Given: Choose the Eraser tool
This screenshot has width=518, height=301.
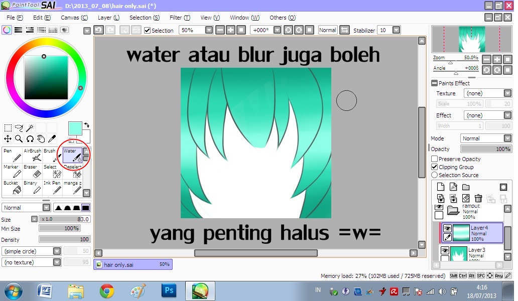Looking at the screenshot, I should 32,171.
